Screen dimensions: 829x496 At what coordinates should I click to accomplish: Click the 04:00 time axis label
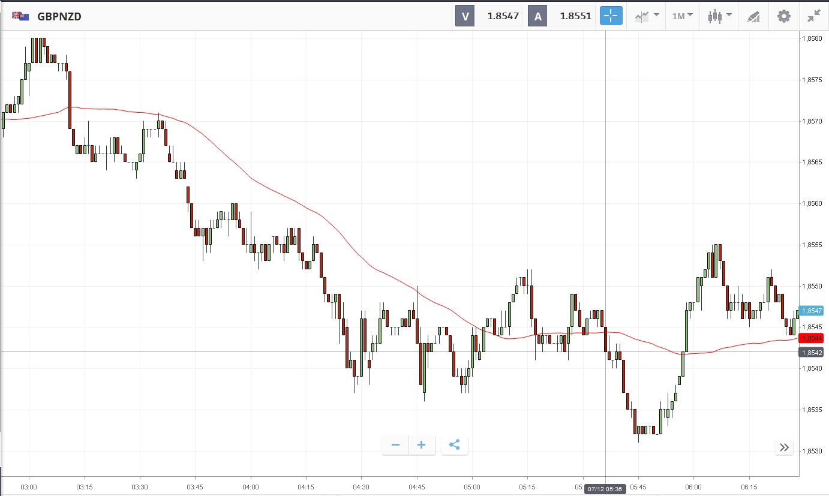click(251, 488)
